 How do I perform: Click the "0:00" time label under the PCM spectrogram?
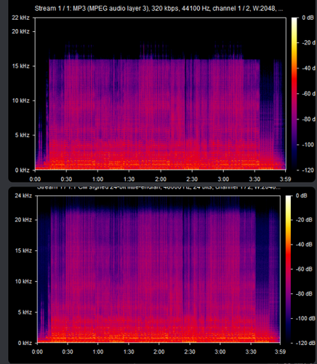[x=37, y=352]
